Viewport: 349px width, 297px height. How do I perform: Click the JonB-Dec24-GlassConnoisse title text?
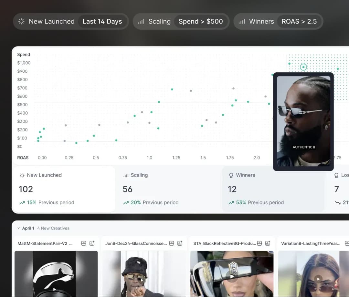[136, 243]
